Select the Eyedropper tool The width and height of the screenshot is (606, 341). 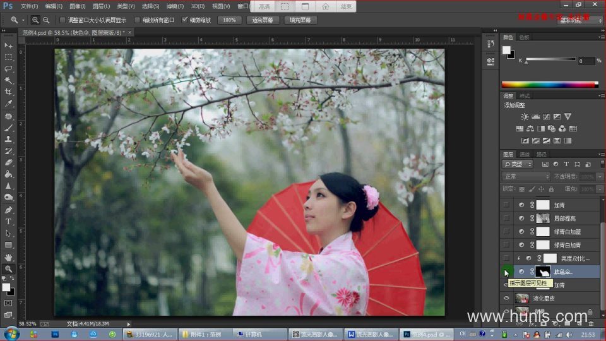coord(8,104)
